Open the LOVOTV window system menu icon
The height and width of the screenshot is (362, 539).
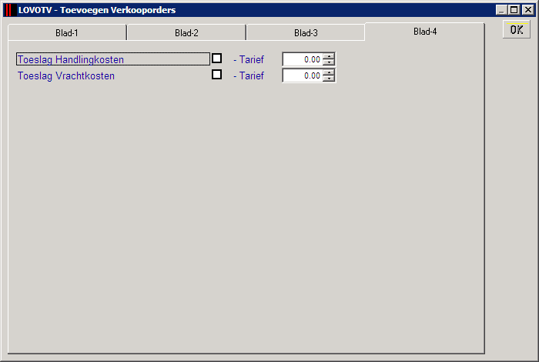(10, 10)
